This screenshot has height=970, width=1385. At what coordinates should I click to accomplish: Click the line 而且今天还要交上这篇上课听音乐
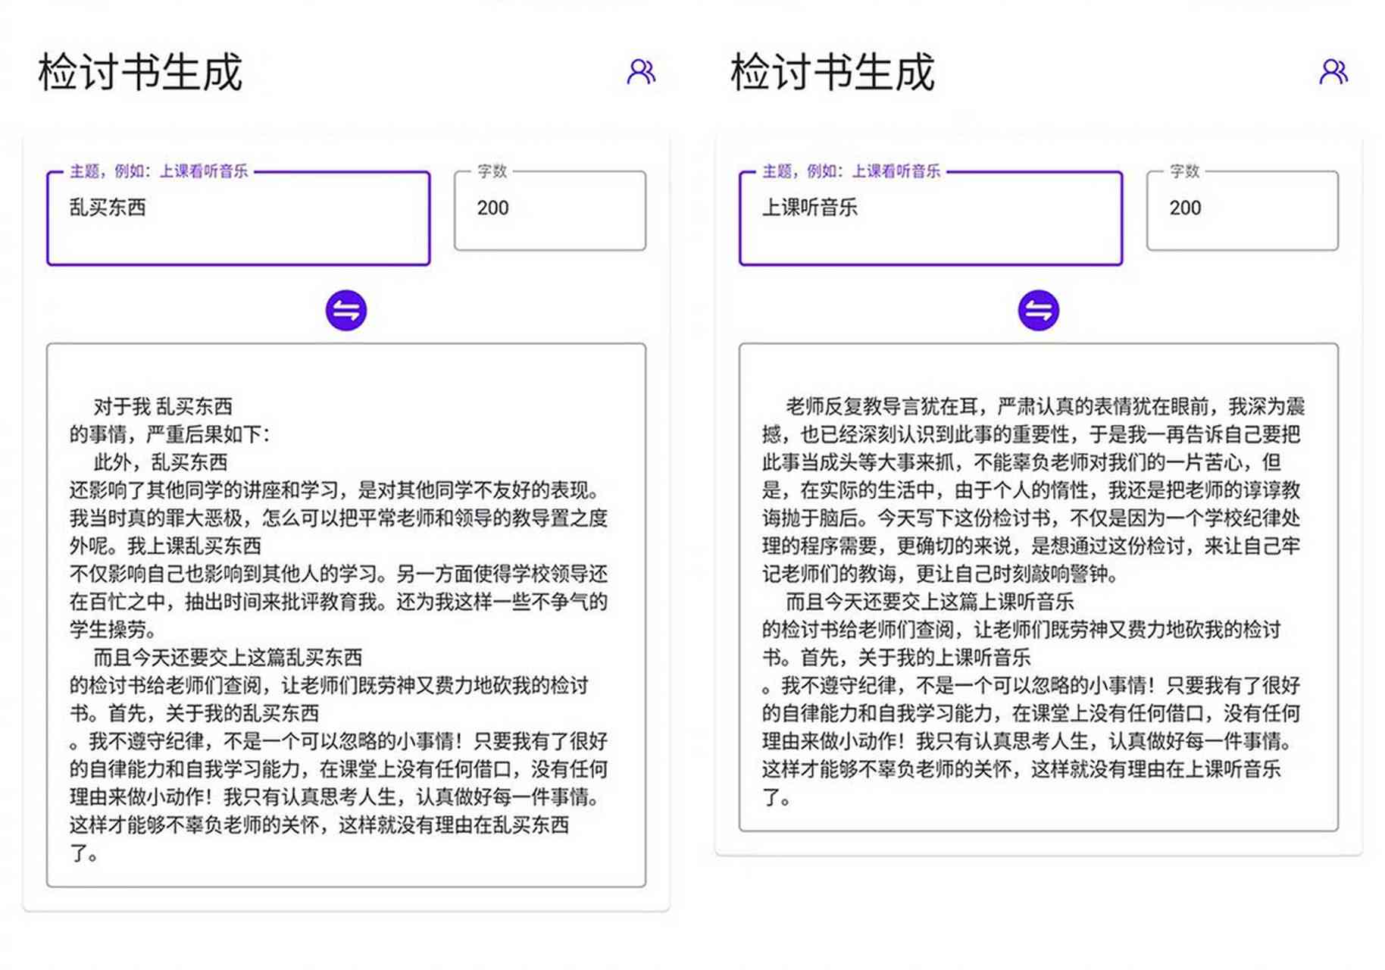click(x=930, y=602)
